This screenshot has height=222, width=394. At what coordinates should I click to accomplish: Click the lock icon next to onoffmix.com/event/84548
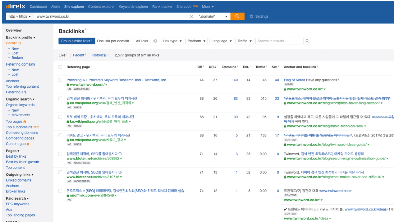tap(68, 196)
